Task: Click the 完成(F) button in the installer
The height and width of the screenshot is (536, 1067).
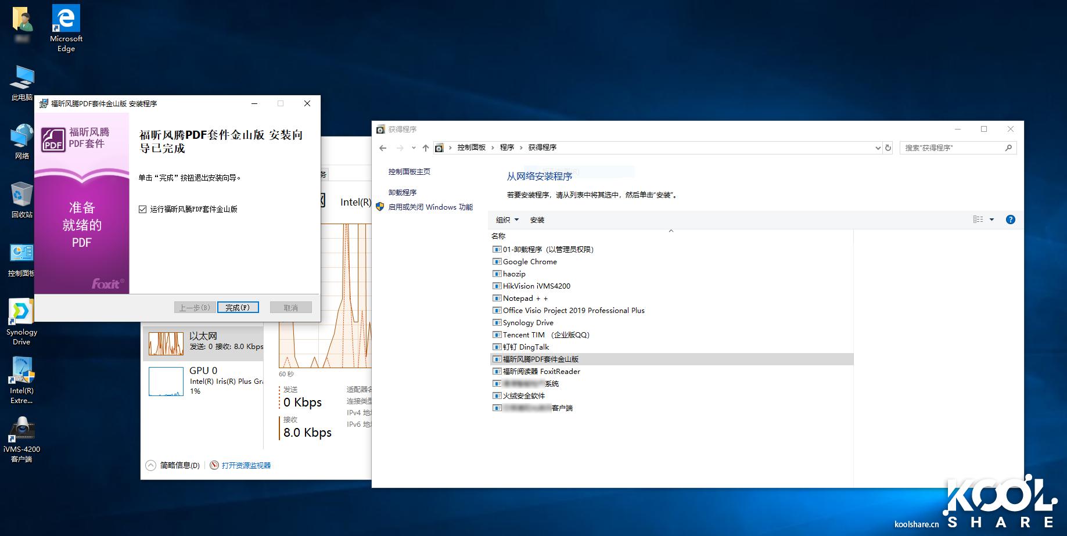Action: 238,307
